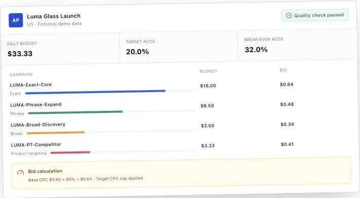This screenshot has width=360, height=198.
Task: Select the $3.33 budget value
Action: pos(208,145)
